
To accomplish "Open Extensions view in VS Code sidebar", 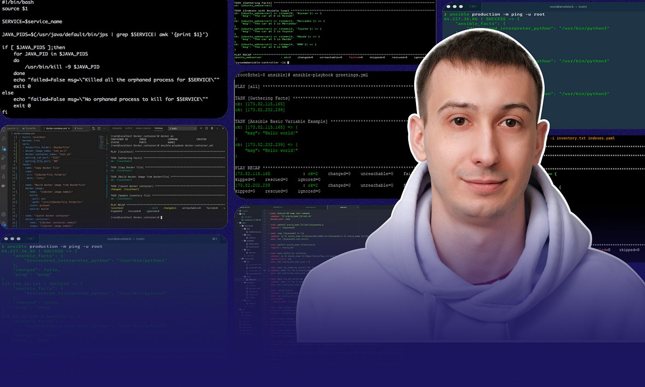I will pyautogui.click(x=4, y=167).
